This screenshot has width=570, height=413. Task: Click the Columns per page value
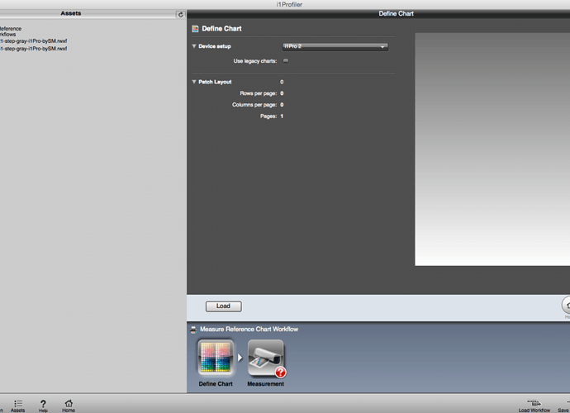pos(282,105)
